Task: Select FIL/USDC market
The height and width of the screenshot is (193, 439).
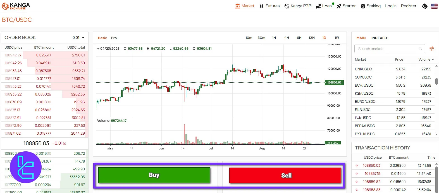Action: click(393, 109)
